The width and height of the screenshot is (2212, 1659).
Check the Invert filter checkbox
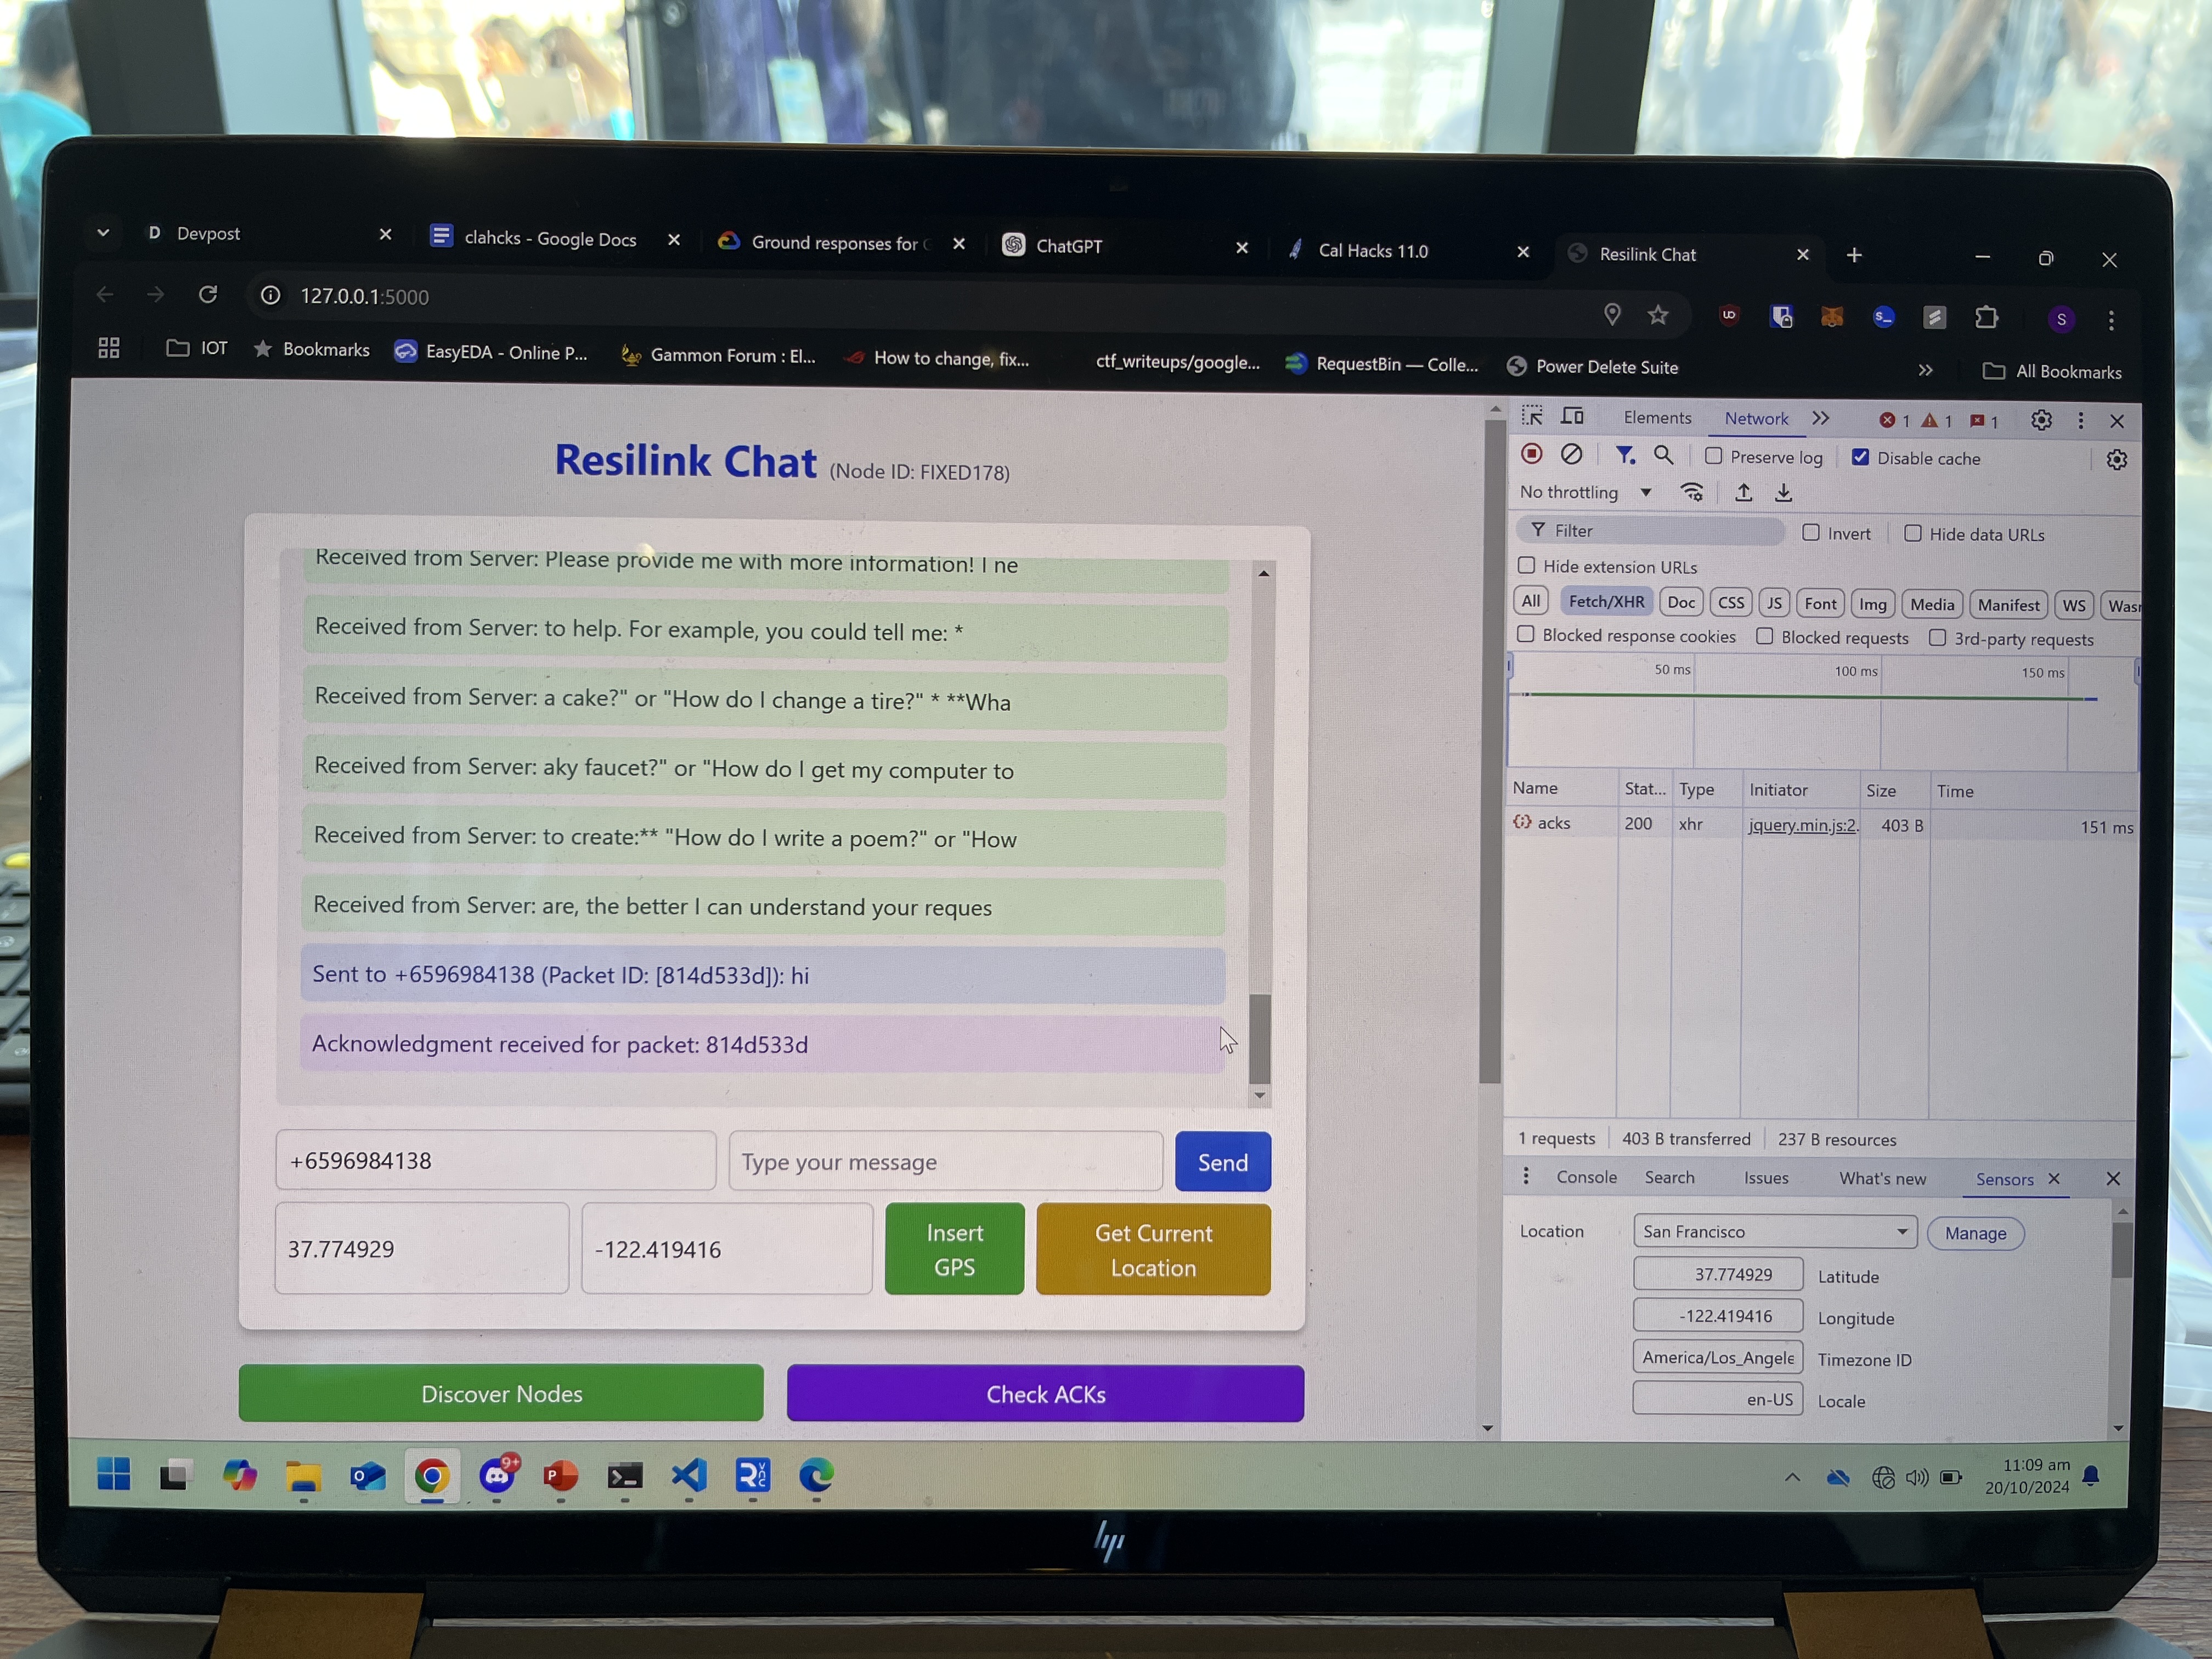(1811, 533)
